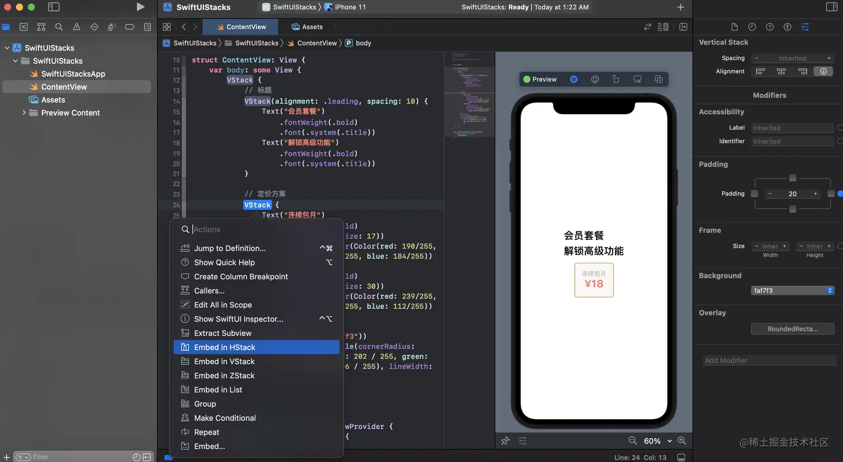Image resolution: width=843 pixels, height=462 pixels.
Task: Rotate the preview device
Action: tap(616, 79)
